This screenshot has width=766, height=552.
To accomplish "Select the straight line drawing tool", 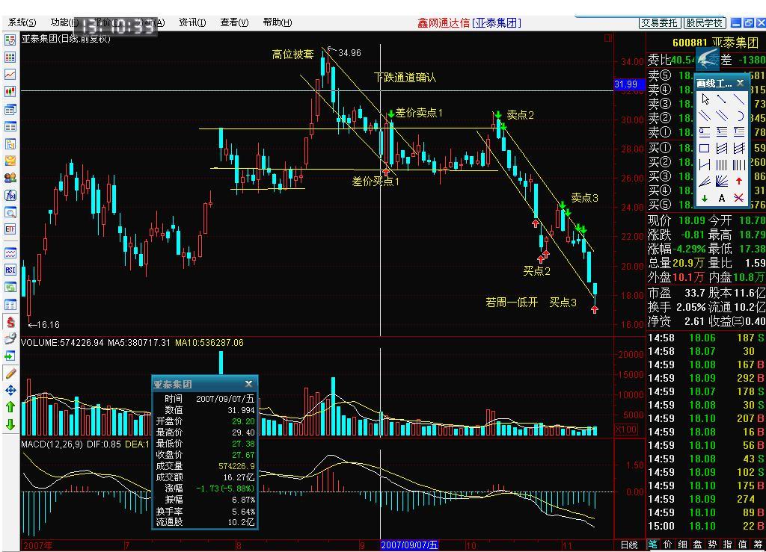I will 738,100.
